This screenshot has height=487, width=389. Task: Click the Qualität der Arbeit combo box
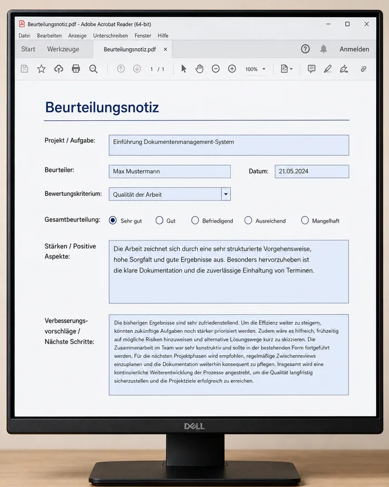(x=169, y=194)
